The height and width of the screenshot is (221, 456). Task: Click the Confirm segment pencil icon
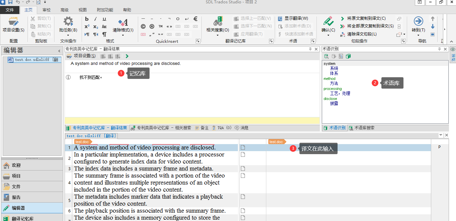pos(328,22)
